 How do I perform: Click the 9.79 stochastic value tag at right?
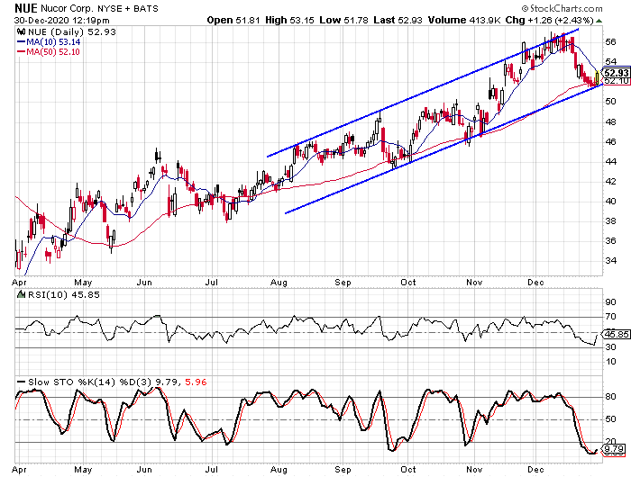[x=615, y=449]
